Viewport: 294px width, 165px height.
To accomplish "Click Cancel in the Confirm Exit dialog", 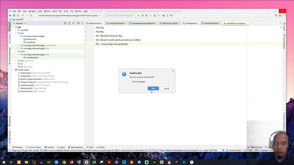I will click(x=166, y=88).
